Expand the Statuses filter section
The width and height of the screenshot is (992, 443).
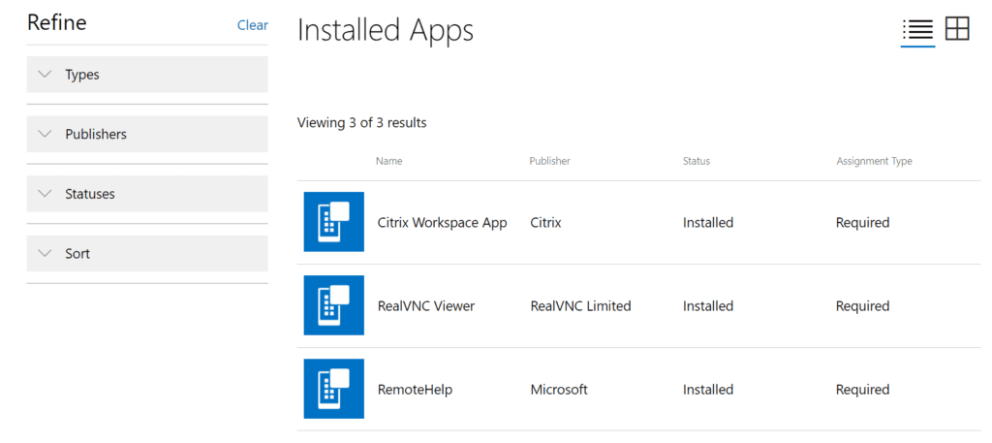pos(147,194)
